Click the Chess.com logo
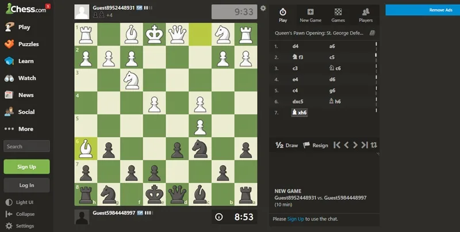Screen dimensions: 460x232 tap(26, 9)
